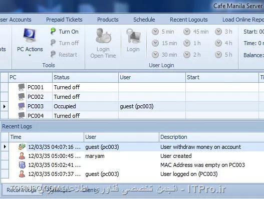Click the maryam user created icon
264x199 pixels.
(x=22, y=156)
